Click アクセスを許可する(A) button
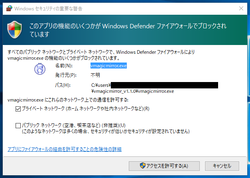Viewport: 250px width, 178px height. click(164, 166)
